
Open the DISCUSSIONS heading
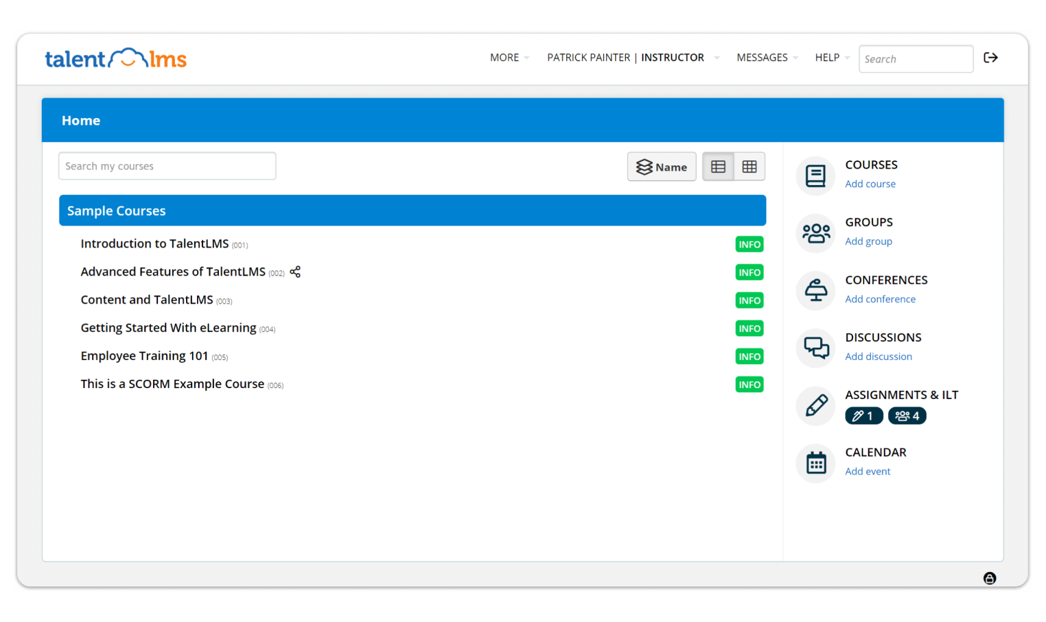(x=883, y=337)
